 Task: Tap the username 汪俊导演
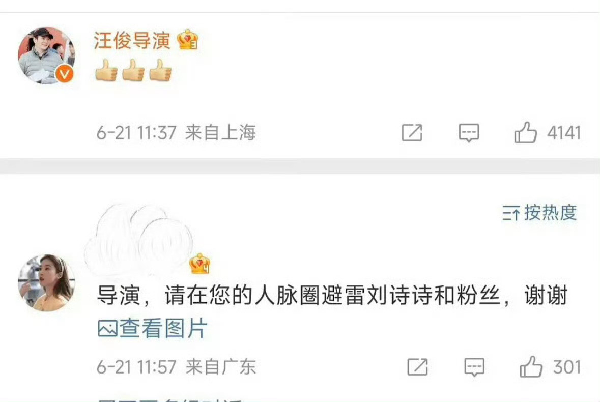(x=132, y=40)
